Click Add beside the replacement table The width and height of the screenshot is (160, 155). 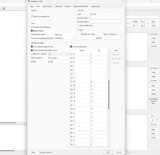116,50
